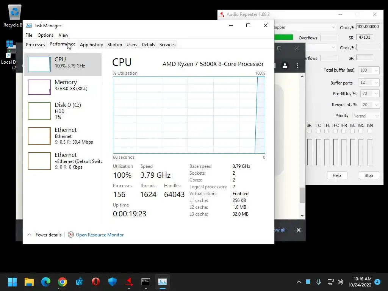The height and width of the screenshot is (291, 388).
Task: Switch to the Details tab
Action: click(148, 45)
